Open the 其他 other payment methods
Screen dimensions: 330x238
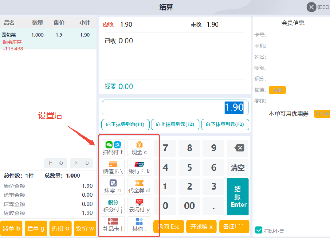[139, 224]
